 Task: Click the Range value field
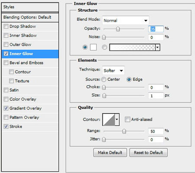coord(156,131)
